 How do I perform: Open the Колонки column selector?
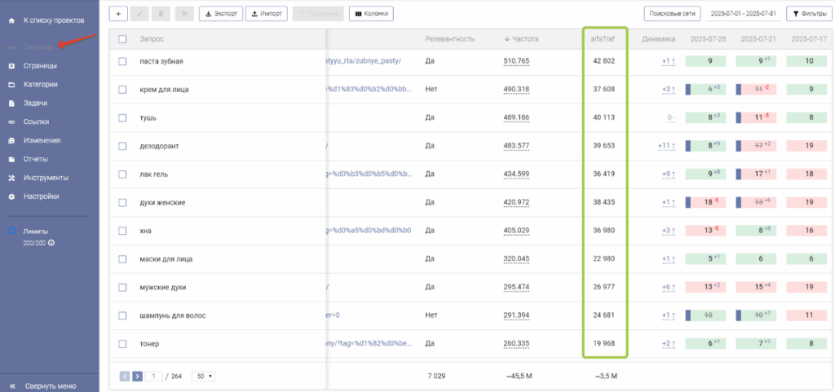pos(371,14)
